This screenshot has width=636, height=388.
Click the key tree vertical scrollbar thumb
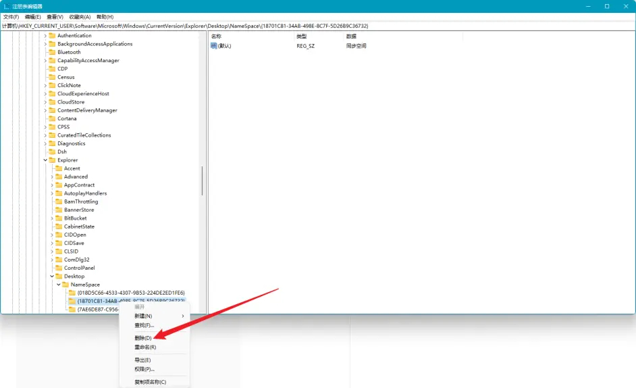point(202,180)
